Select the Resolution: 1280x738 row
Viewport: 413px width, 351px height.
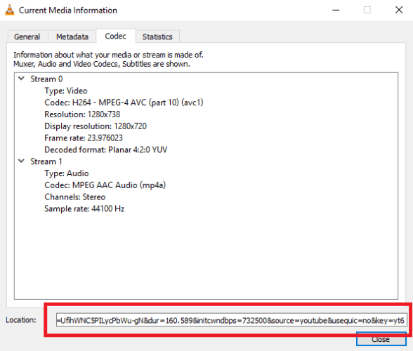(82, 114)
